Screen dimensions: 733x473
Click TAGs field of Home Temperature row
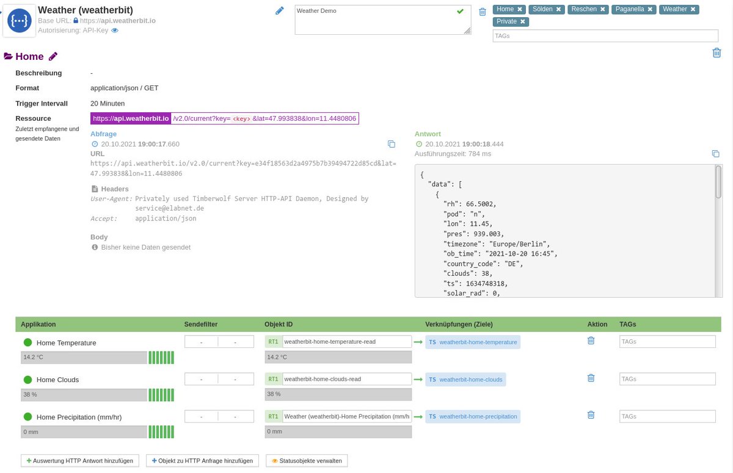[667, 342]
